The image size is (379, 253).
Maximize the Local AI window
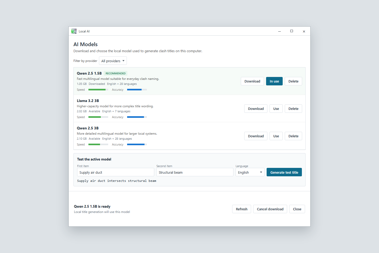[292, 31]
